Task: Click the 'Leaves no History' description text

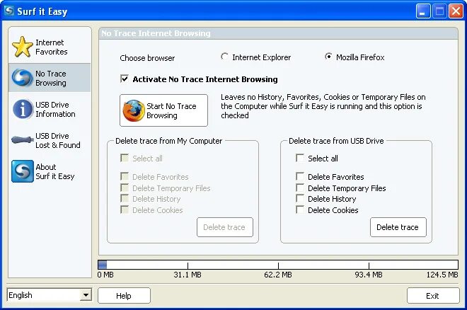Action: click(323, 106)
